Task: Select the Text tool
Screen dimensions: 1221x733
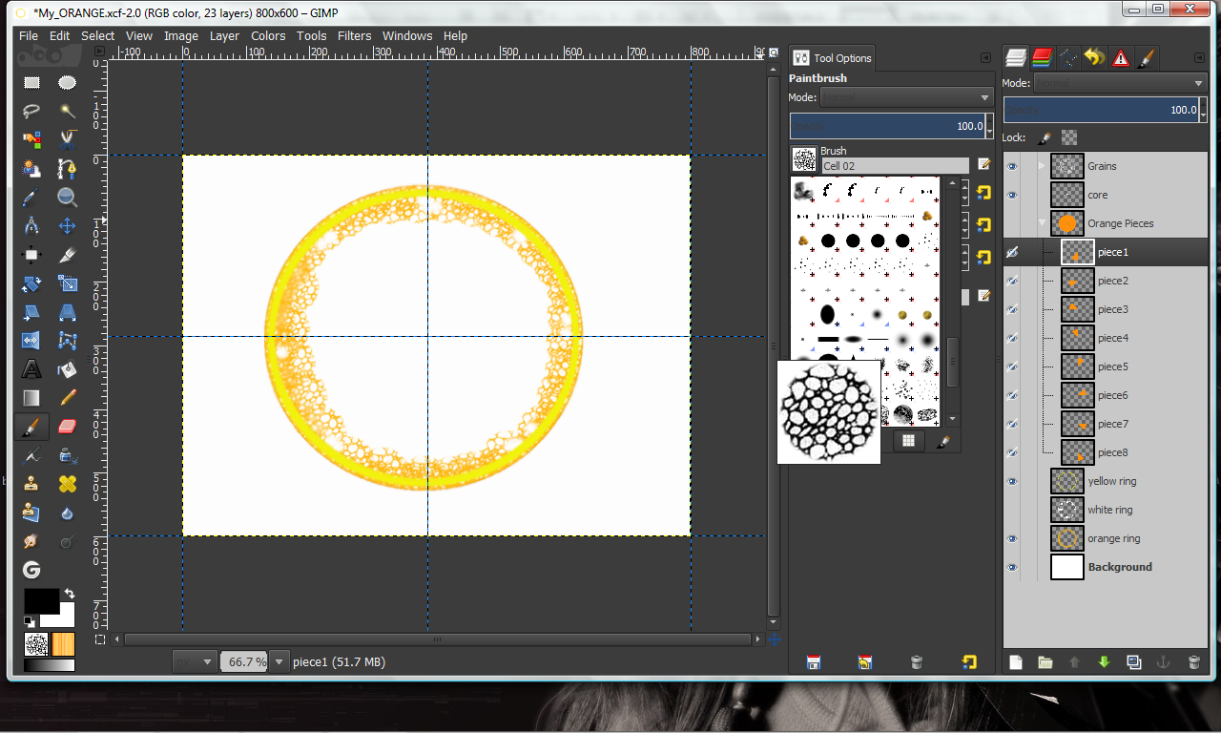Action: (x=31, y=369)
